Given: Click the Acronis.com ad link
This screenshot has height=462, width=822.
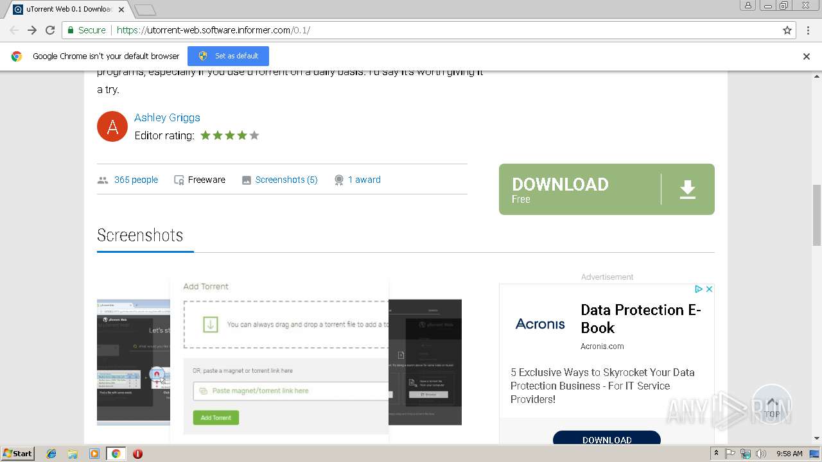Looking at the screenshot, I should (602, 346).
